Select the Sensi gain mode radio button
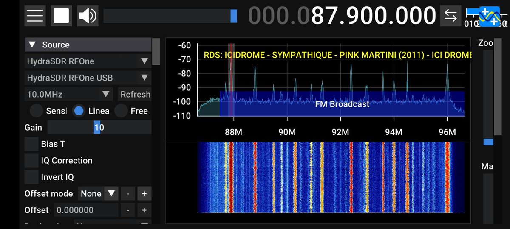 pos(36,111)
